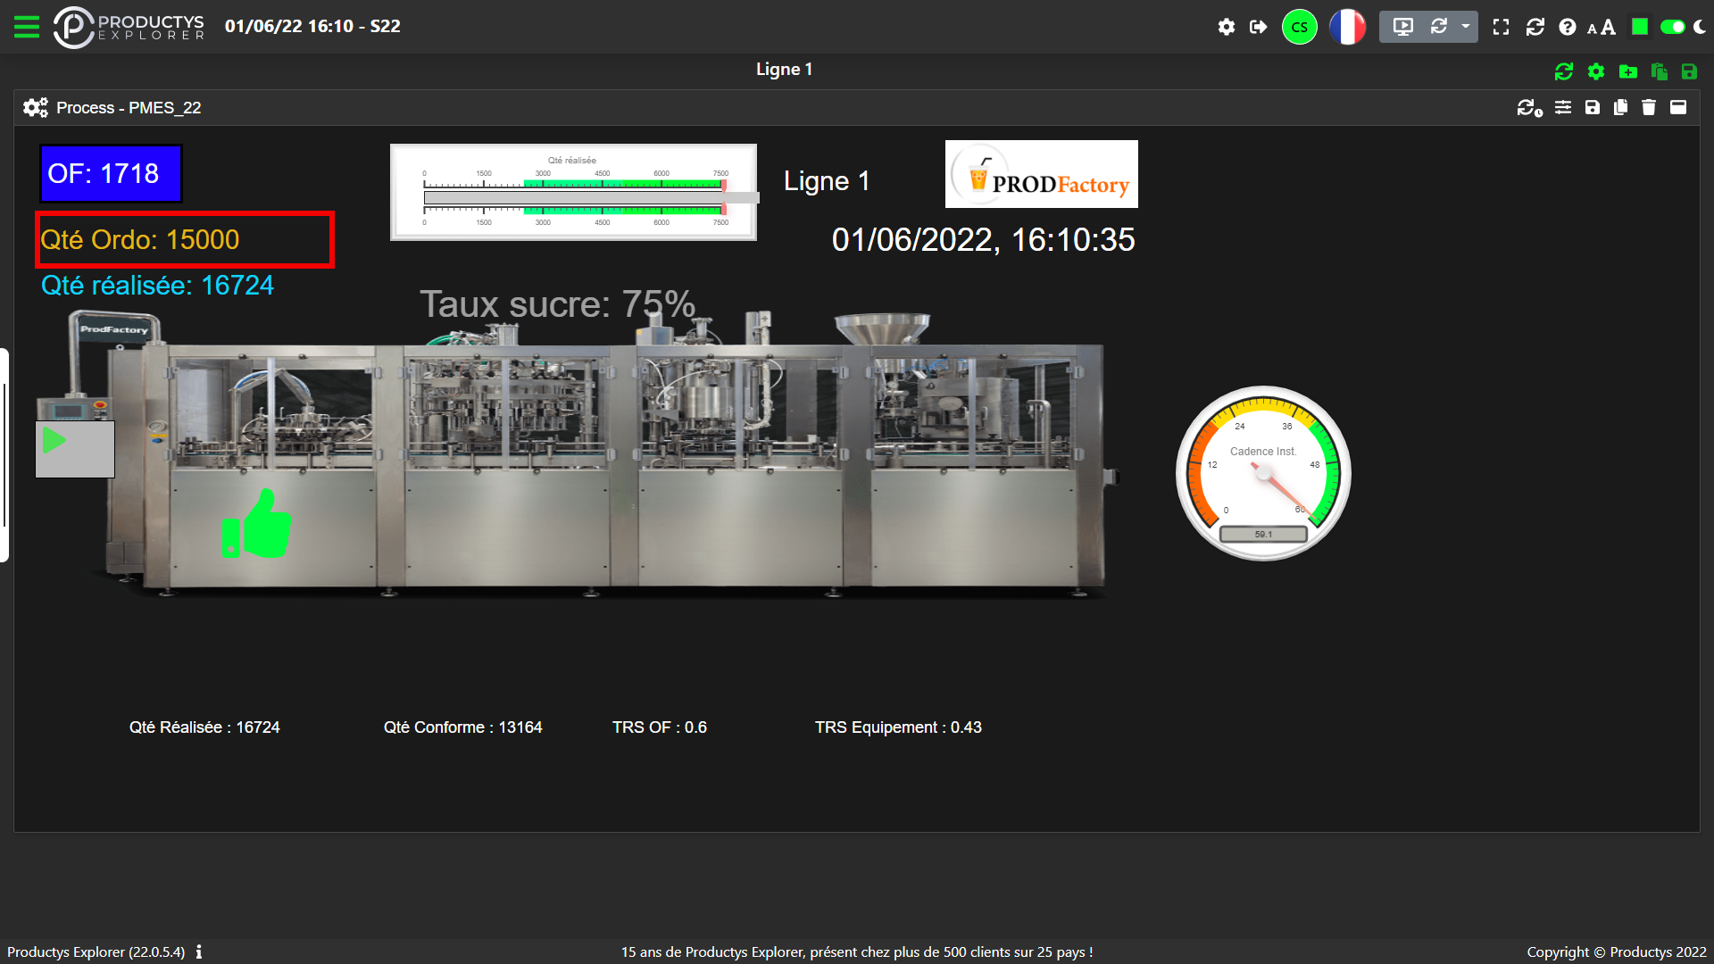Open the green dashboard settings gear

tap(1595, 71)
